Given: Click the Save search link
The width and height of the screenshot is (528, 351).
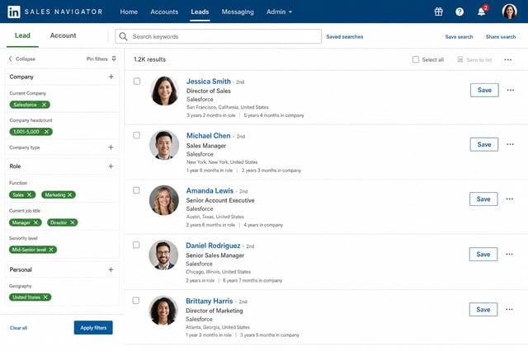Looking at the screenshot, I should [459, 36].
